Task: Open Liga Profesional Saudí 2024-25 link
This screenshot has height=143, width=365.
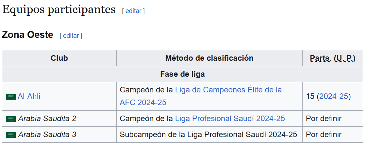Action: point(230,119)
